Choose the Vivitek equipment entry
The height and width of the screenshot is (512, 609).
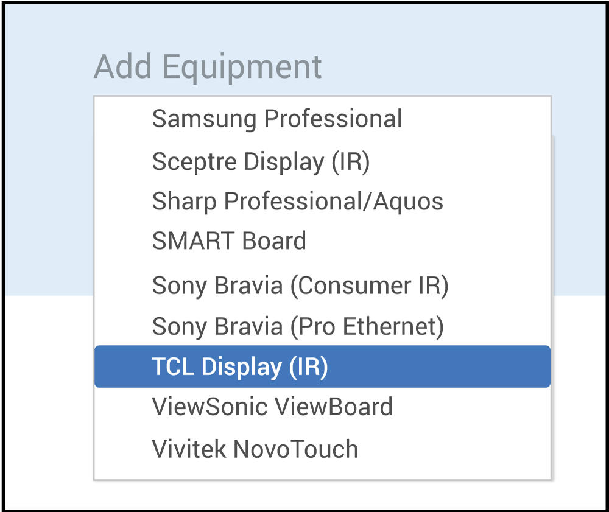tap(255, 449)
